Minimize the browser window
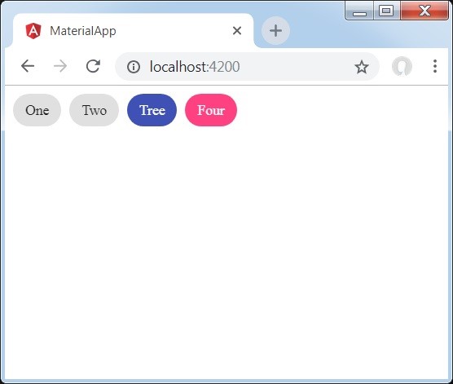This screenshot has width=453, height=384. (359, 11)
